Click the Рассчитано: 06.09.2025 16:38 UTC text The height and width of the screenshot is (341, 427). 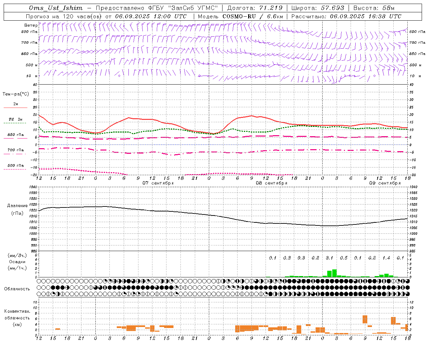coord(346,16)
